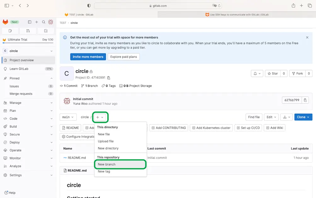Screen dimensions: 316x198
Task: Select the to-do list shortcut icon
Action: [45, 31]
